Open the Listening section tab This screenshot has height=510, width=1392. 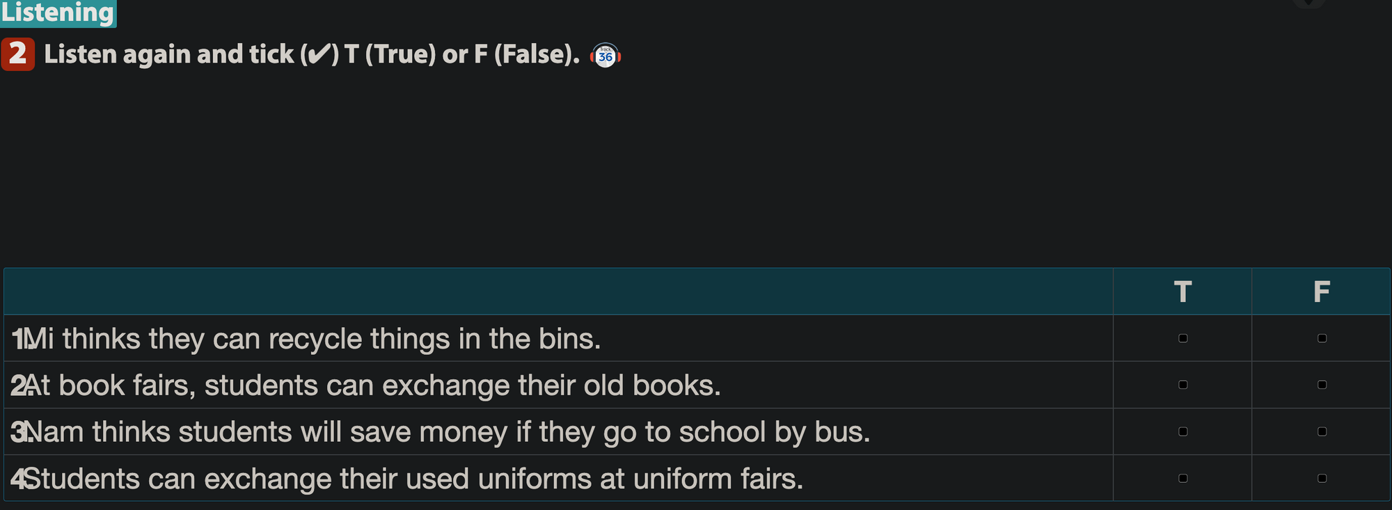(58, 13)
